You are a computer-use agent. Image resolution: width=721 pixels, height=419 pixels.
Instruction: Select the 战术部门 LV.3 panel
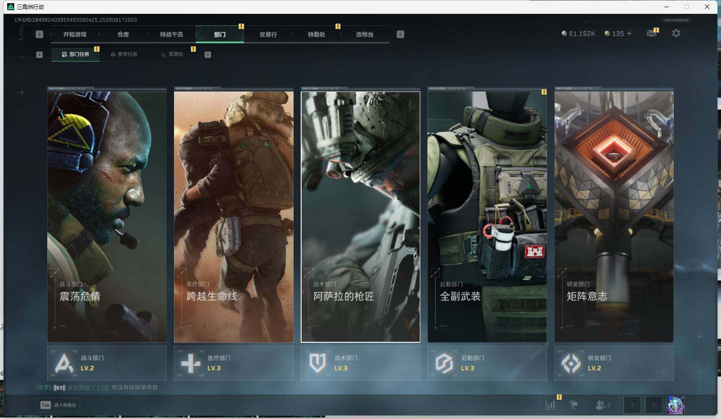[x=360, y=363]
